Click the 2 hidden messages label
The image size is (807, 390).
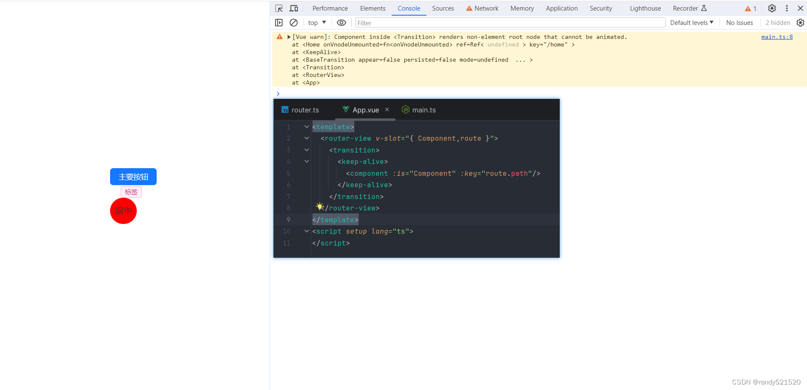[778, 23]
